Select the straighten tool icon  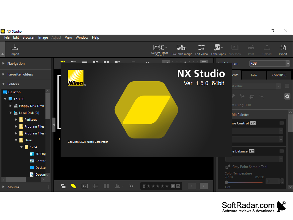click(x=262, y=96)
